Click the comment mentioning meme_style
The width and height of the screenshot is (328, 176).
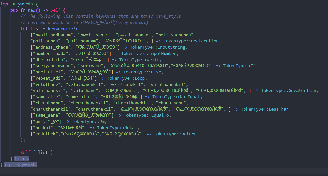[100, 16]
